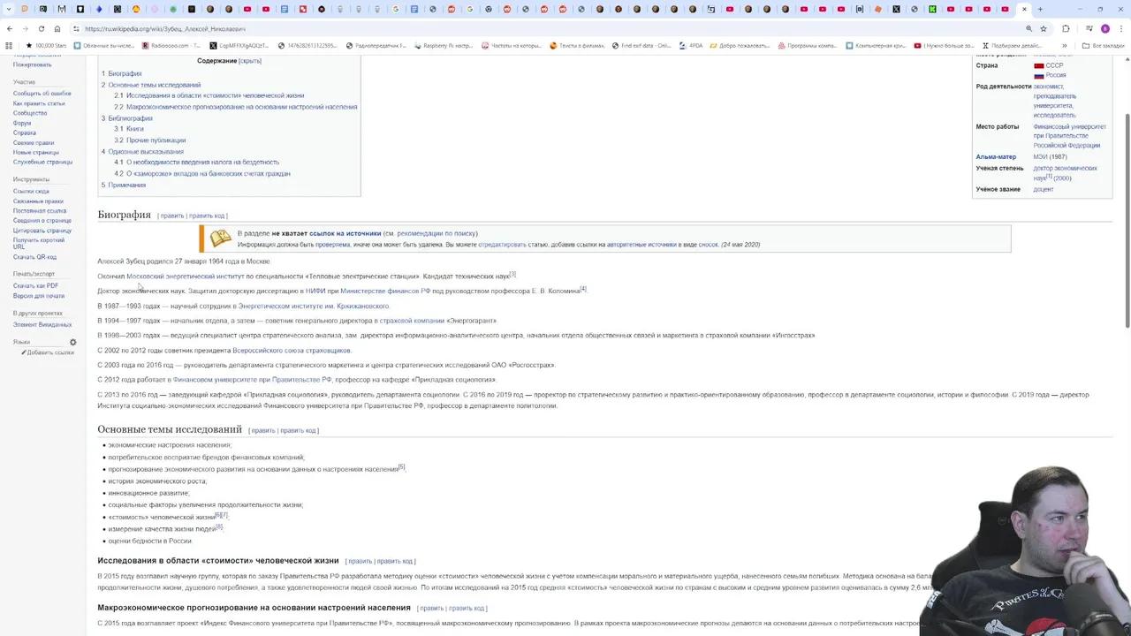Viewport: 1131px width, 636px height.
Task: Open 'Ссылки сюда' tool link
Action: [x=31, y=191]
